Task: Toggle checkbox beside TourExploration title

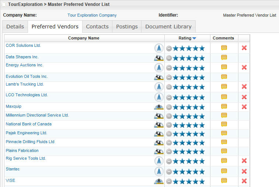Action: pyautogui.click(x=4, y=4)
